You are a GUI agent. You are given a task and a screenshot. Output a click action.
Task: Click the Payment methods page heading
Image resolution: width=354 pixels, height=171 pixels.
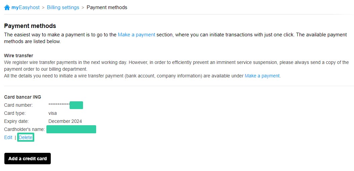[30, 26]
